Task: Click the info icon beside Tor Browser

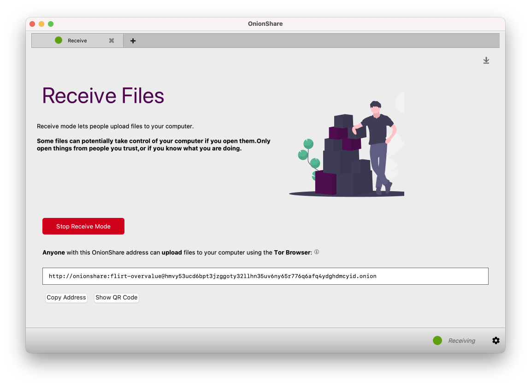Action: (x=316, y=252)
